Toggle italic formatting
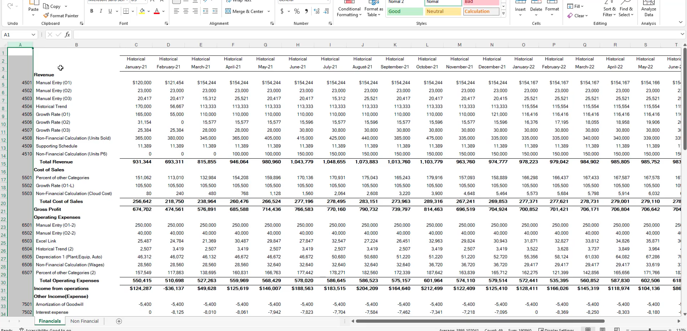This screenshot has height=331, width=687. [101, 11]
